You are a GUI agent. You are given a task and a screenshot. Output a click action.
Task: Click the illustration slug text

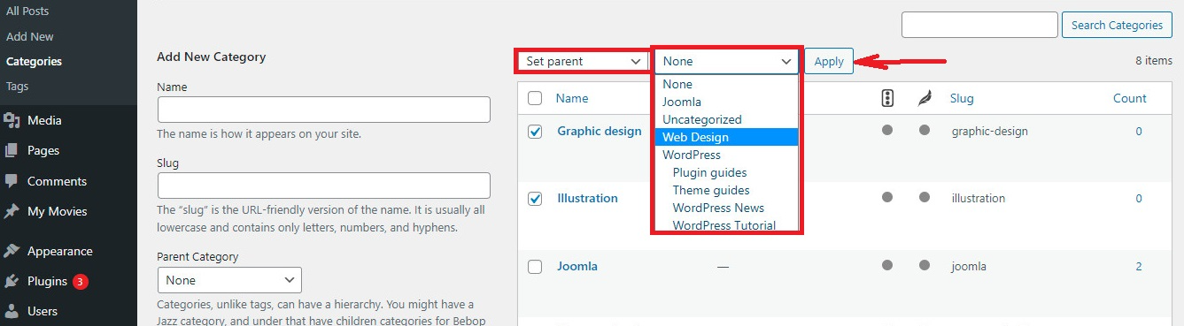click(x=979, y=198)
